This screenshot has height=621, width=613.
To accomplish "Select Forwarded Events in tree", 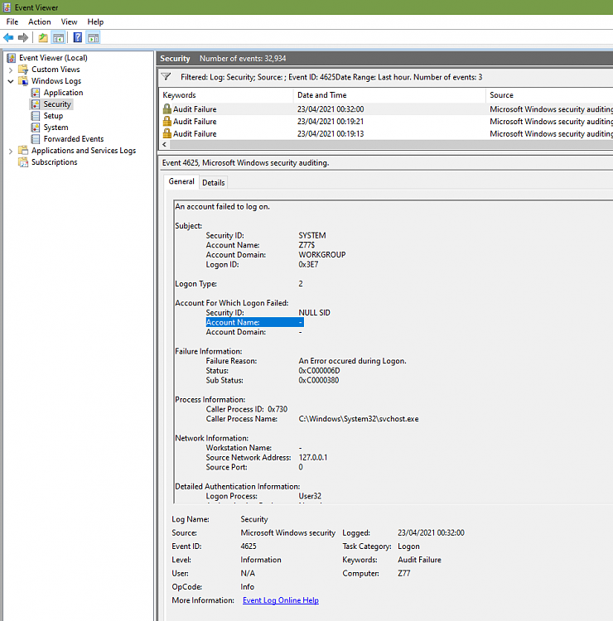I will pyautogui.click(x=74, y=139).
